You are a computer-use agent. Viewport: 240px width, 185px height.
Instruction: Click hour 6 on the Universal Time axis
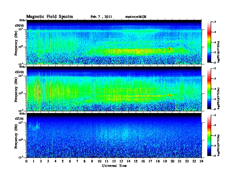[x=70, y=161]
